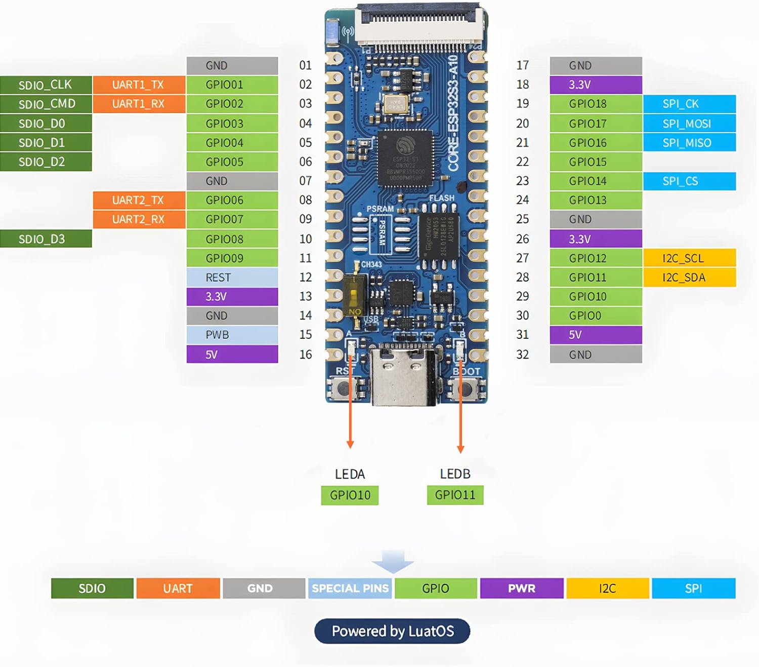Click the 3.3V label at pin 13

[x=232, y=297]
